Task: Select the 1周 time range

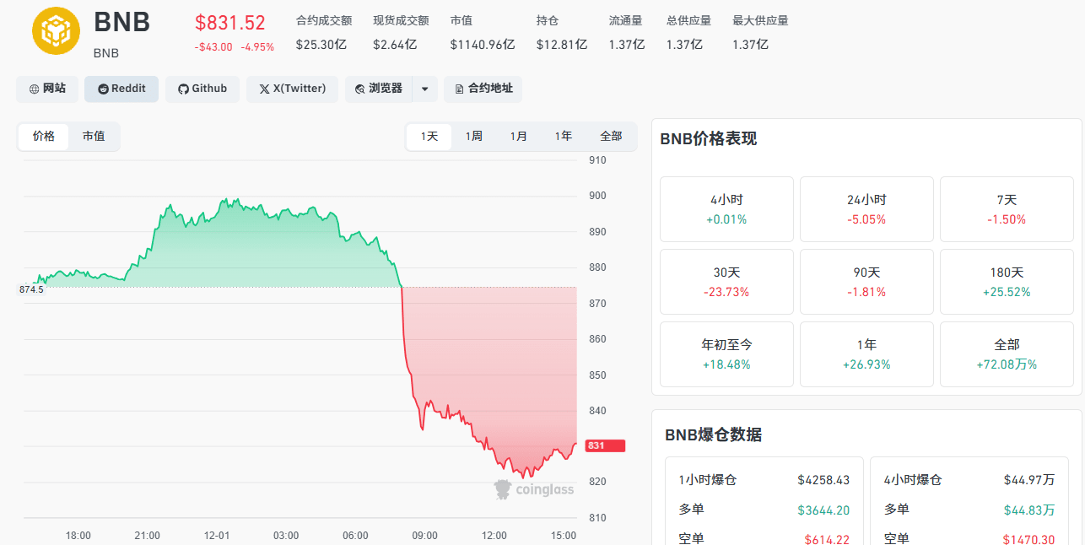Action: pos(474,136)
